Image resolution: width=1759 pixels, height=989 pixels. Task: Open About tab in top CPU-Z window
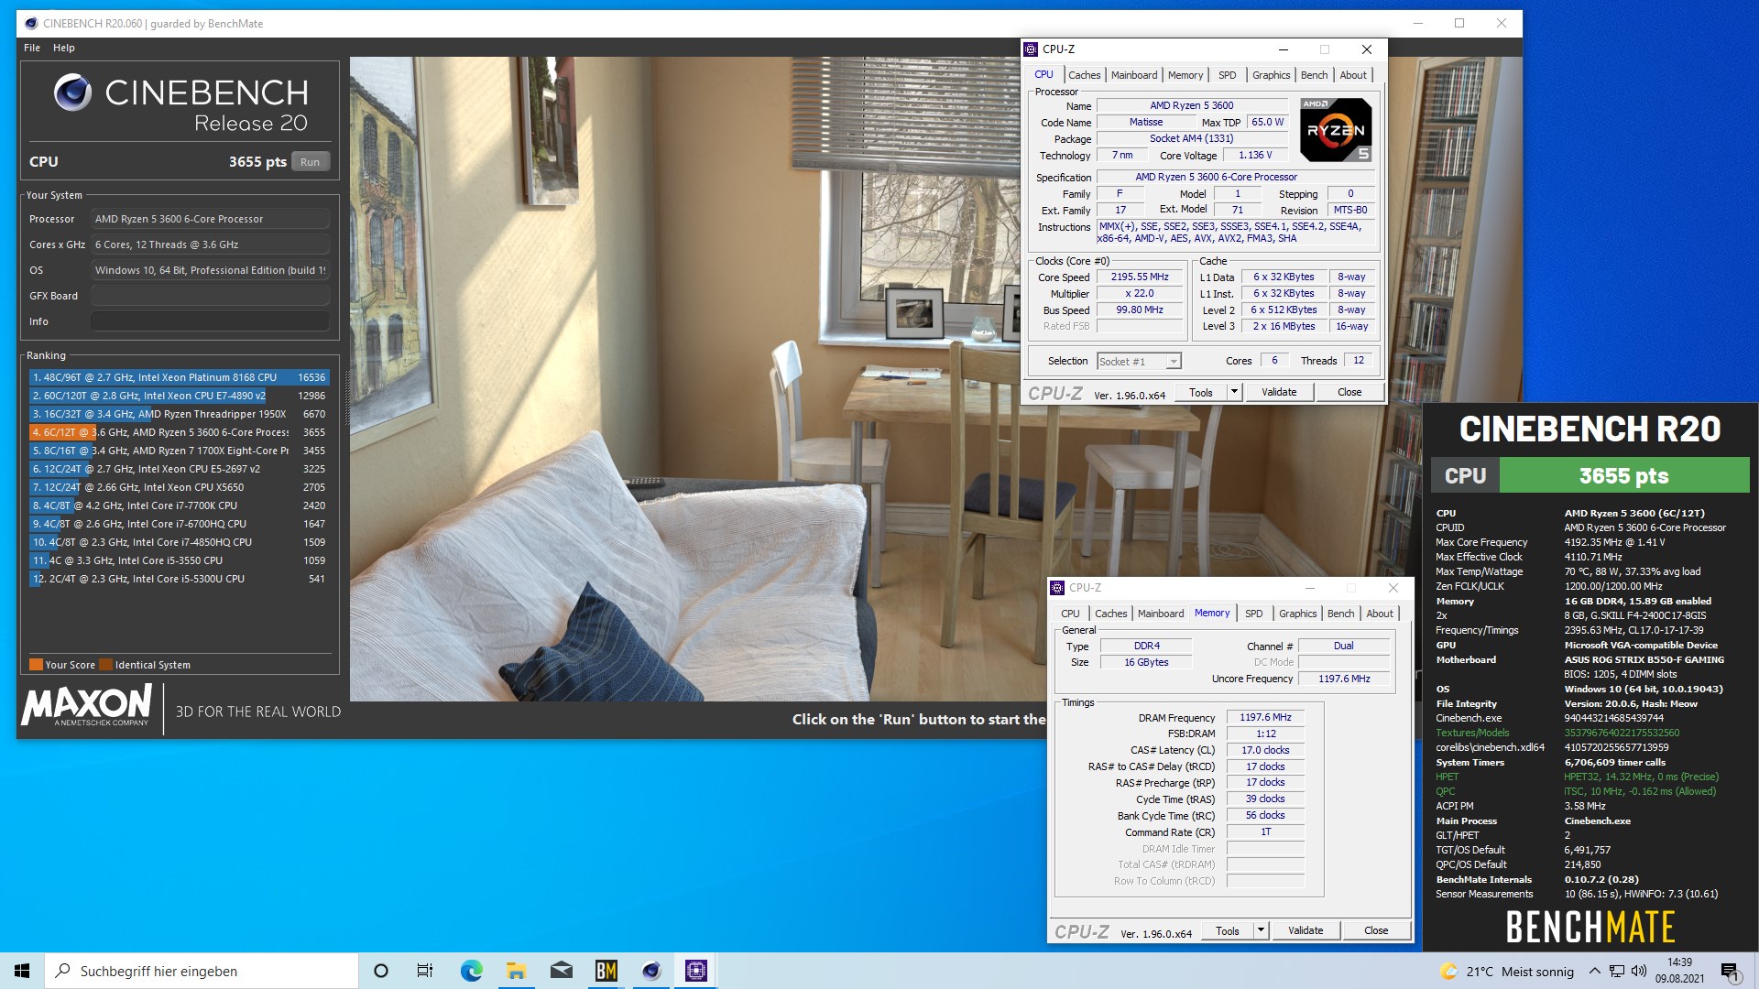tap(1353, 75)
